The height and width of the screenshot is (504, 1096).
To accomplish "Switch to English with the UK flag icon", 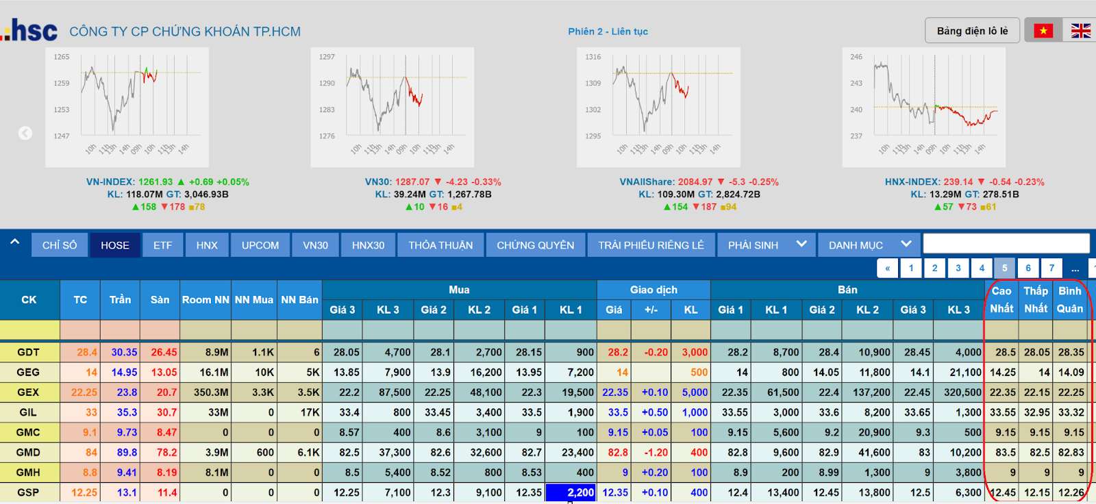I will [x=1080, y=31].
